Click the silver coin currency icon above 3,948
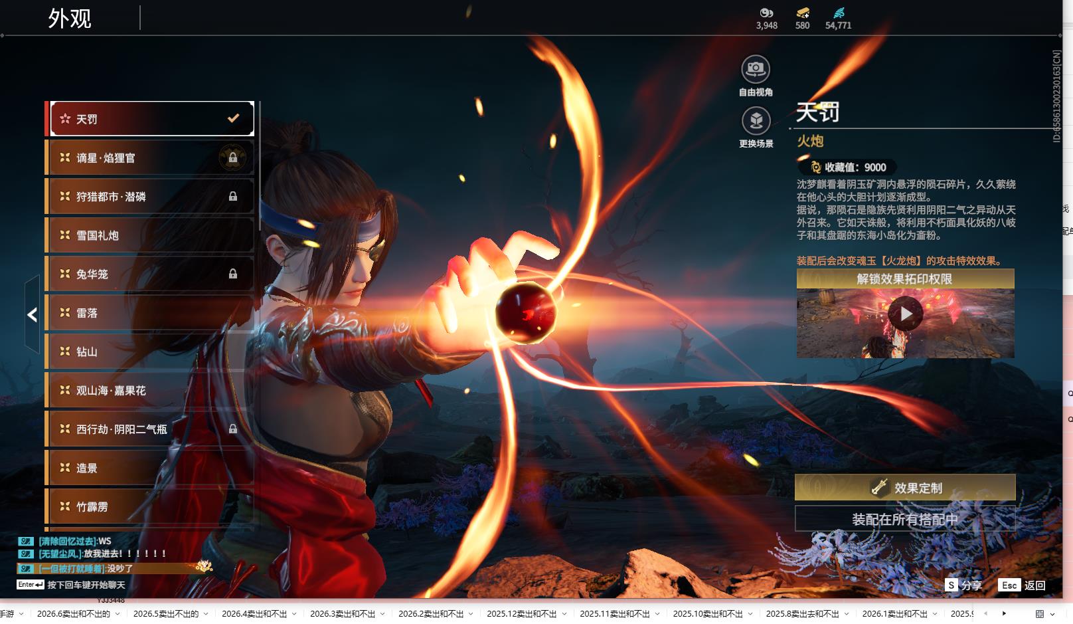Image resolution: width=1073 pixels, height=624 pixels. click(766, 13)
